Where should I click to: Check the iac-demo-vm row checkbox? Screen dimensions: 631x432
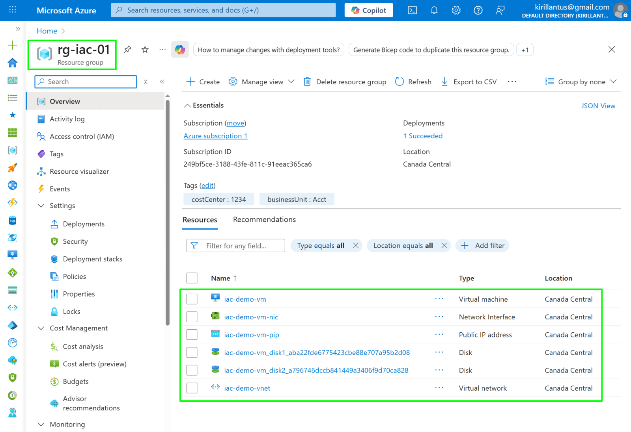coord(192,299)
